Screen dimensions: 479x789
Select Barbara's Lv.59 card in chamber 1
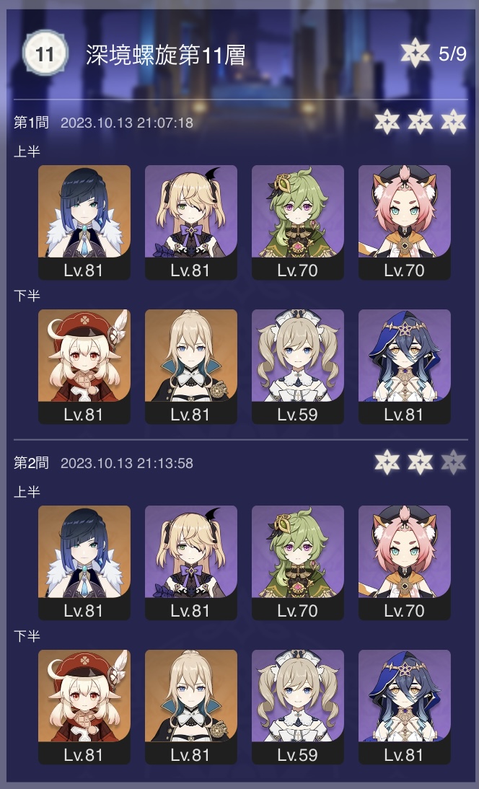[297, 366]
